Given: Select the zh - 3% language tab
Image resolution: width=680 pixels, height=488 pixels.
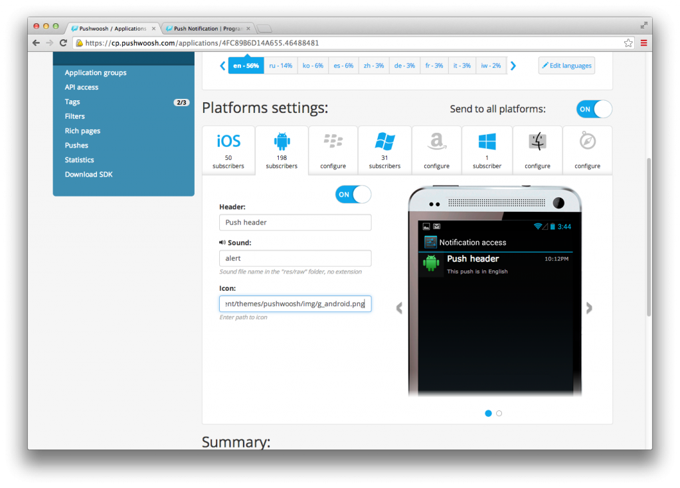Looking at the screenshot, I should (x=374, y=66).
